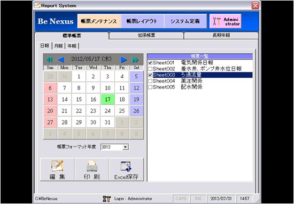
Task: Open the Administrator tools button
Action: pyautogui.click(x=226, y=21)
